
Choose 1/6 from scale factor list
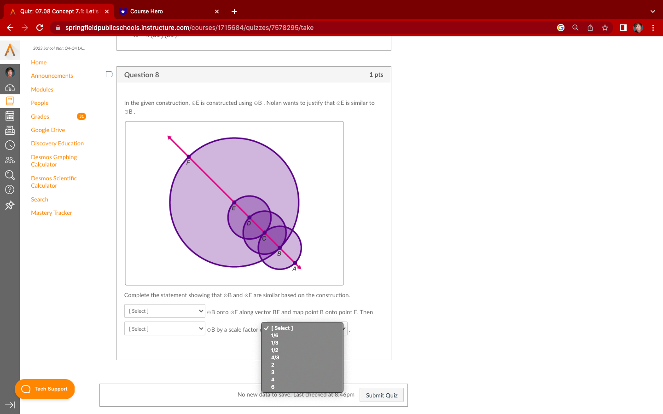(302, 335)
